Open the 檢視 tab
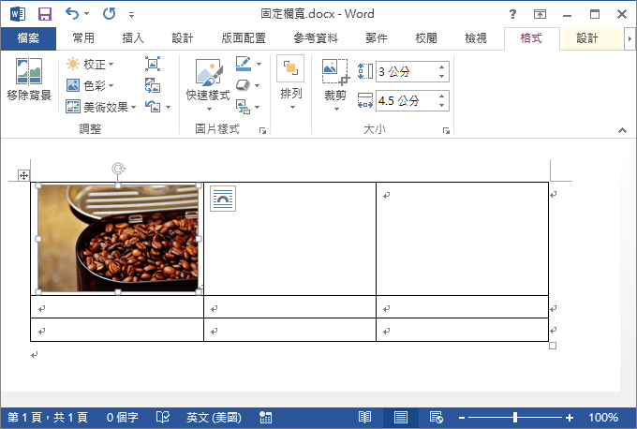 coord(476,38)
